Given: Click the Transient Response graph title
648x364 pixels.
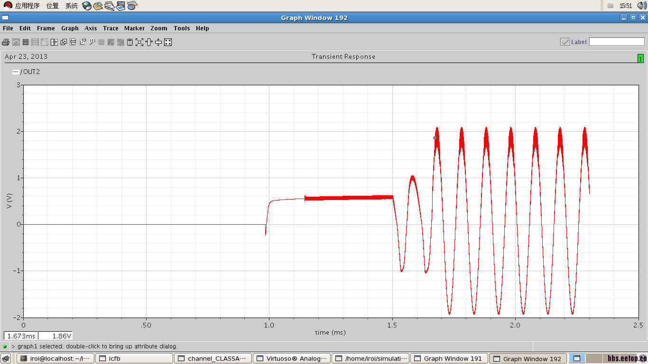Looking at the screenshot, I should 343,56.
